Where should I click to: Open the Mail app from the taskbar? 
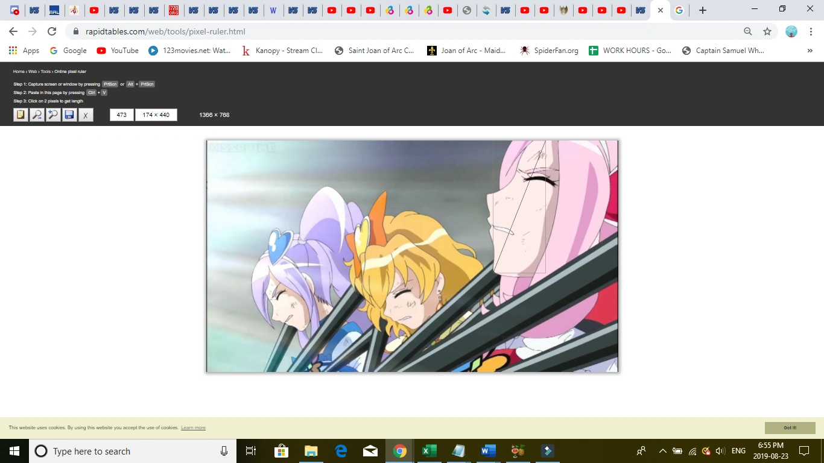pos(370,451)
